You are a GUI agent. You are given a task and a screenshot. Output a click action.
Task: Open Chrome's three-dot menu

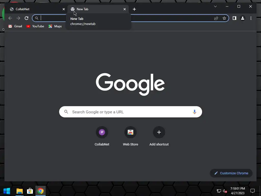pyautogui.click(x=251, y=18)
